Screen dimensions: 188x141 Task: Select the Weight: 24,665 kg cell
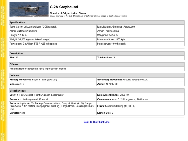53,39
